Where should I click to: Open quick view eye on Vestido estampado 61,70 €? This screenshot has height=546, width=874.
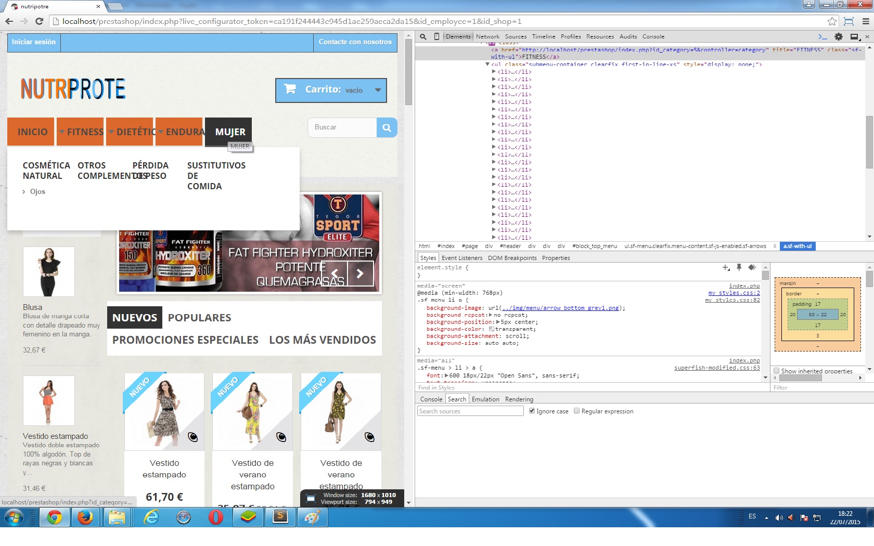192,437
